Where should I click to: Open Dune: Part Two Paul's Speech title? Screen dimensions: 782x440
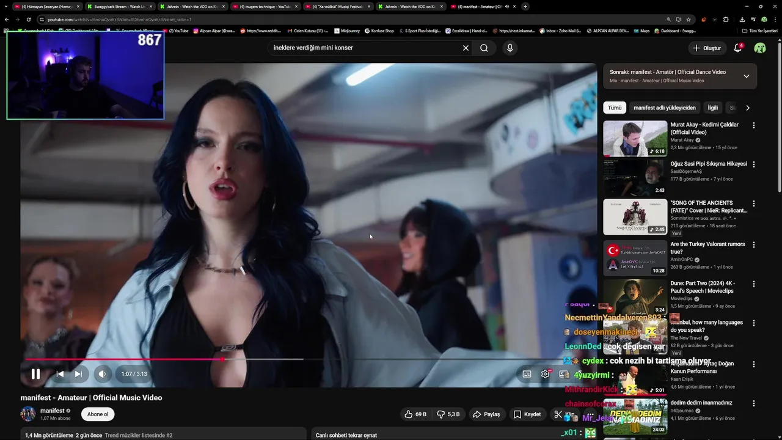[x=703, y=287]
